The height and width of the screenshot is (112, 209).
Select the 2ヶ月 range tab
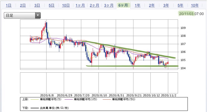(x=94, y=6)
